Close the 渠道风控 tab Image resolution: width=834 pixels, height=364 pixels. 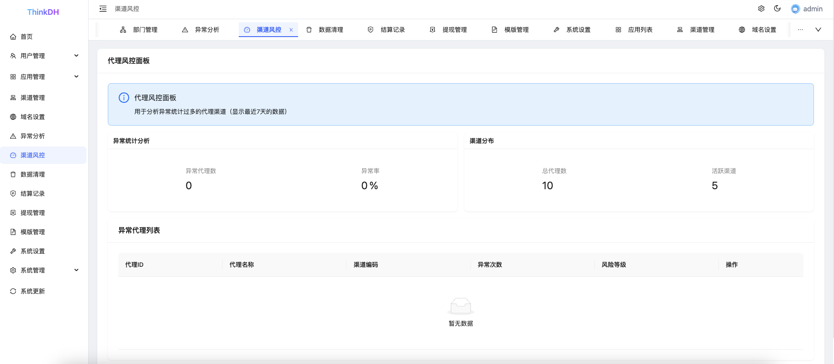click(x=291, y=30)
